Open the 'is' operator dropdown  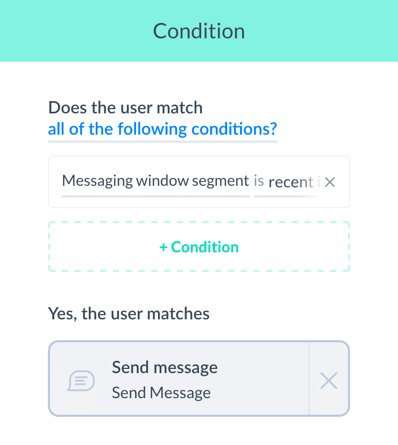tap(259, 181)
